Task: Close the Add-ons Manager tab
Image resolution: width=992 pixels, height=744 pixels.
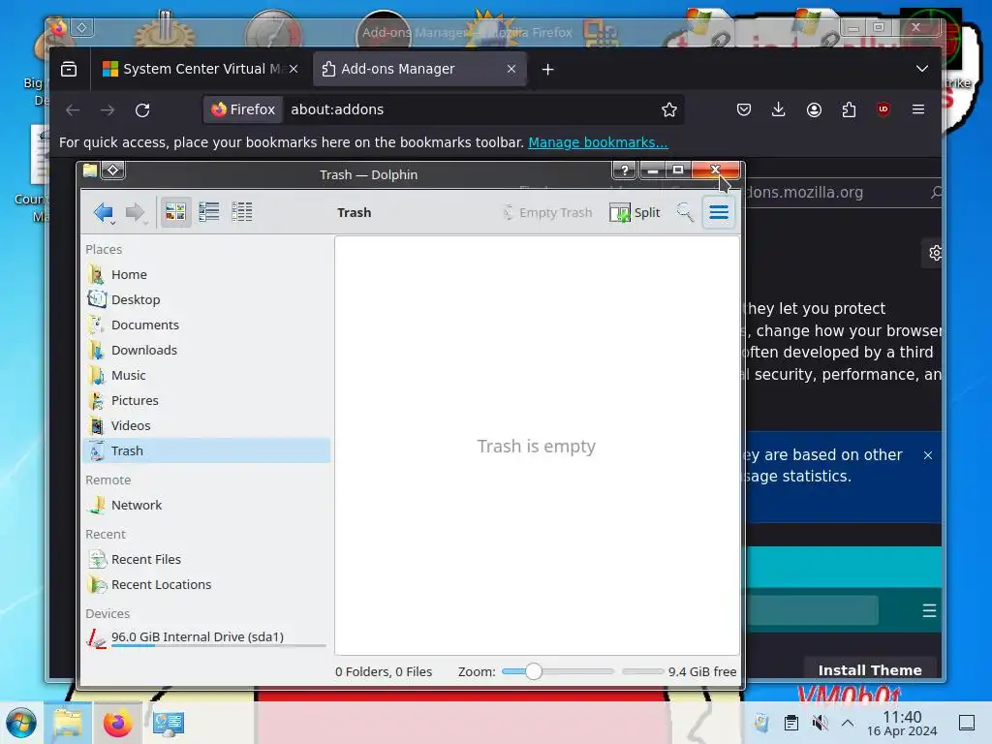Action: coord(511,69)
